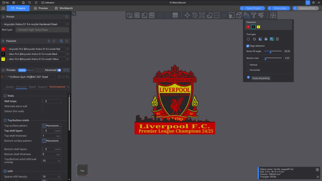Click the Save Project button
This screenshot has width=322, height=181.
(x=254, y=8)
